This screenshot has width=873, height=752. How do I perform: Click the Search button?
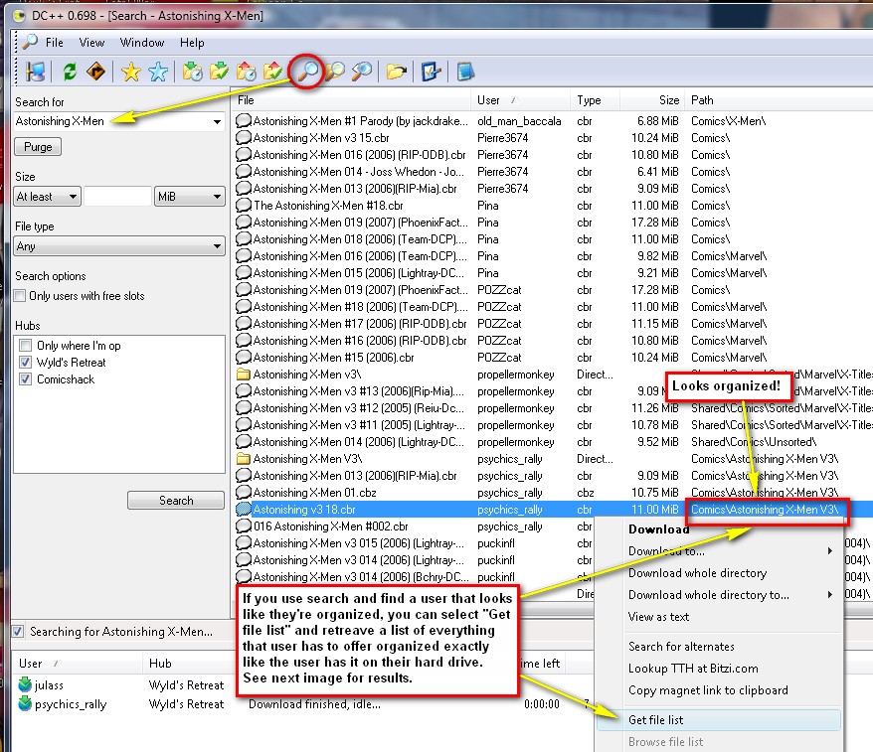tap(176, 501)
